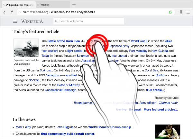The height and width of the screenshot is (139, 193).
Task: Open the Yorktown link after US carrier
Action: click(46, 70)
